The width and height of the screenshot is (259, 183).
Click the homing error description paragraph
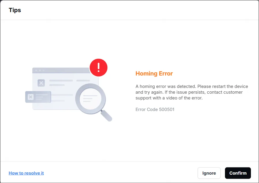[192, 92]
